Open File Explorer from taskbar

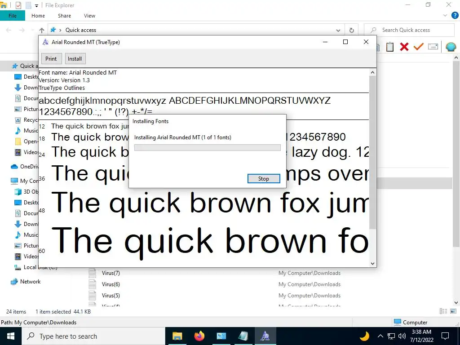tap(177, 336)
